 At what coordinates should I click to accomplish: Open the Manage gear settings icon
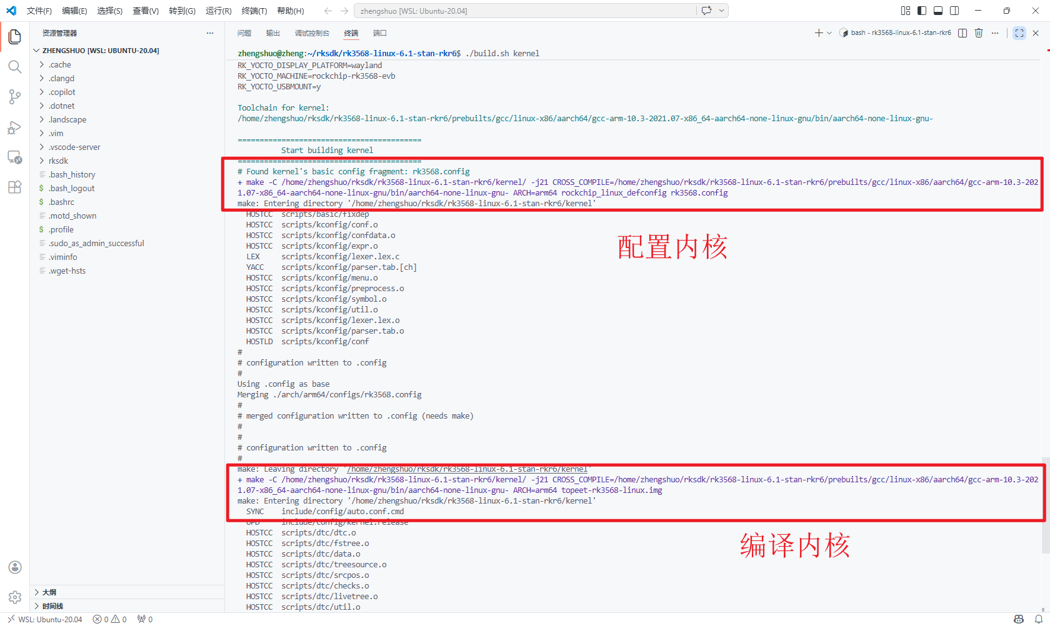point(15,597)
